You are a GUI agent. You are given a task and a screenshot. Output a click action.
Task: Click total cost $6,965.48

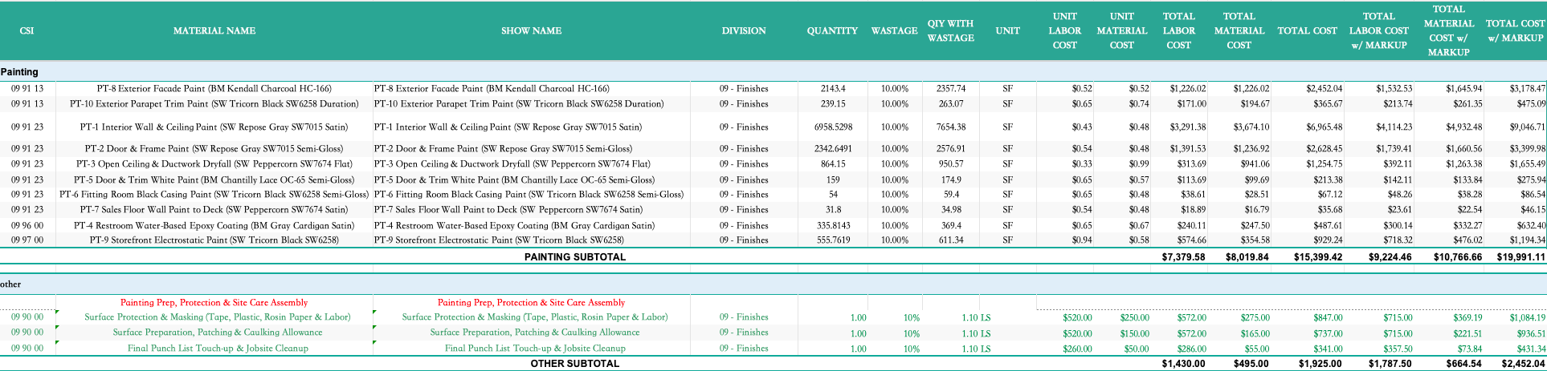coord(1324,127)
